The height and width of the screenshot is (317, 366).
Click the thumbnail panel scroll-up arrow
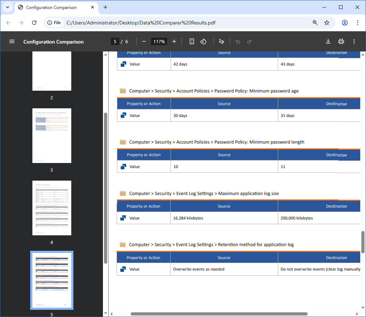[105, 54]
